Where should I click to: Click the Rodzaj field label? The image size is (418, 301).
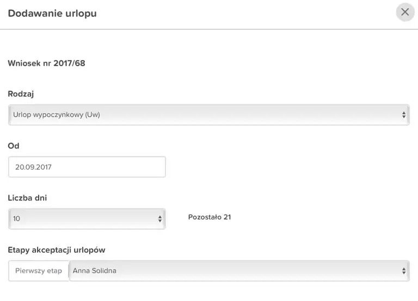pyautogui.click(x=21, y=94)
